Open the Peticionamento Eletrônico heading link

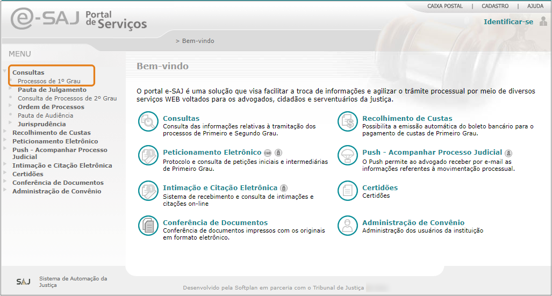[x=212, y=153]
